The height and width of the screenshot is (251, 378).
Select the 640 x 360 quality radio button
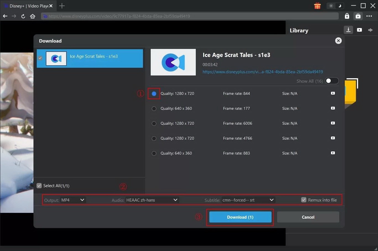(154, 108)
